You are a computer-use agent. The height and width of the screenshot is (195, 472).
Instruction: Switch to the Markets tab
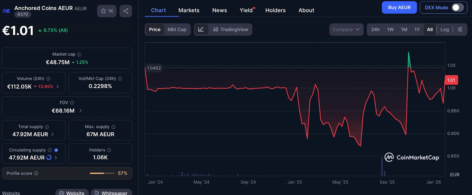coord(189,10)
